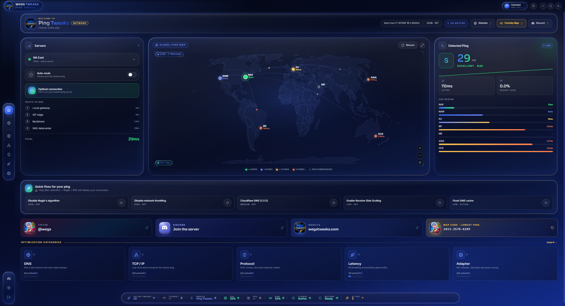Select the EU marker on the map
Screen dimensions: 565x306
click(293, 69)
